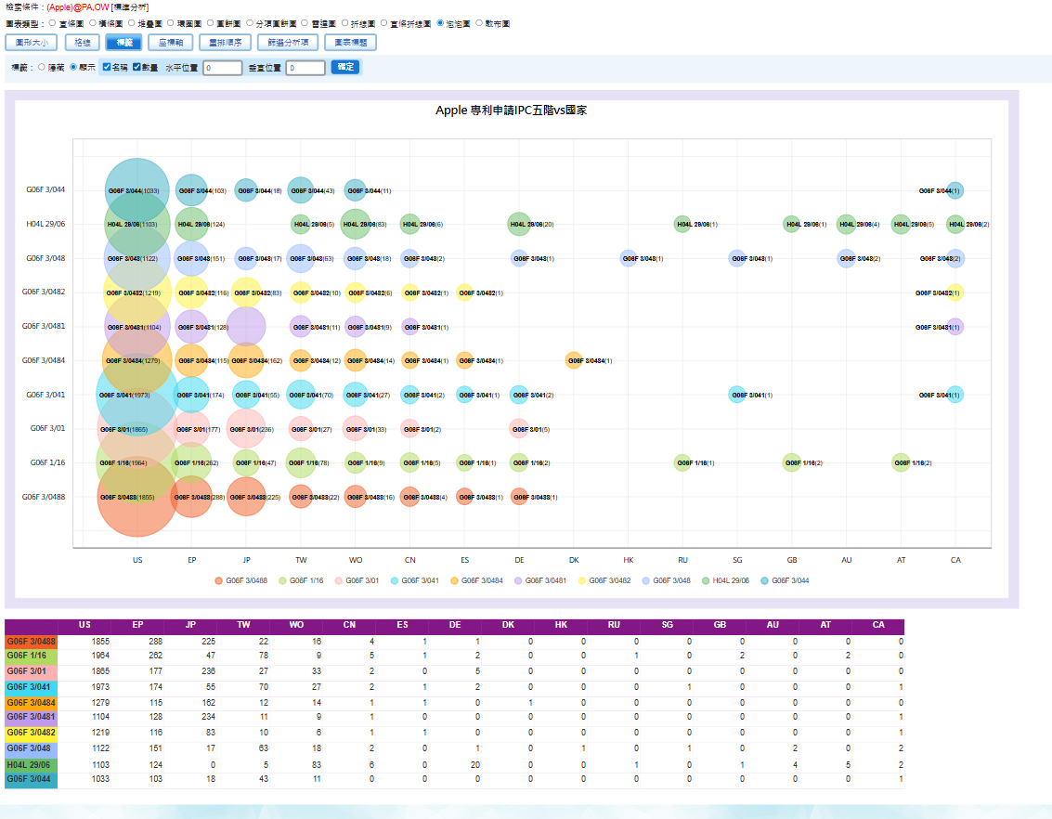Click the G06F 3/0481 table row header
This screenshot has width=1052, height=819.
pos(31,717)
